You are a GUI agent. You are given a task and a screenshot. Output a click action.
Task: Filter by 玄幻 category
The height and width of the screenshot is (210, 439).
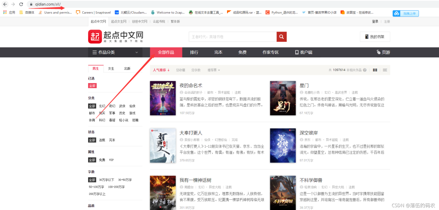[x=102, y=106]
